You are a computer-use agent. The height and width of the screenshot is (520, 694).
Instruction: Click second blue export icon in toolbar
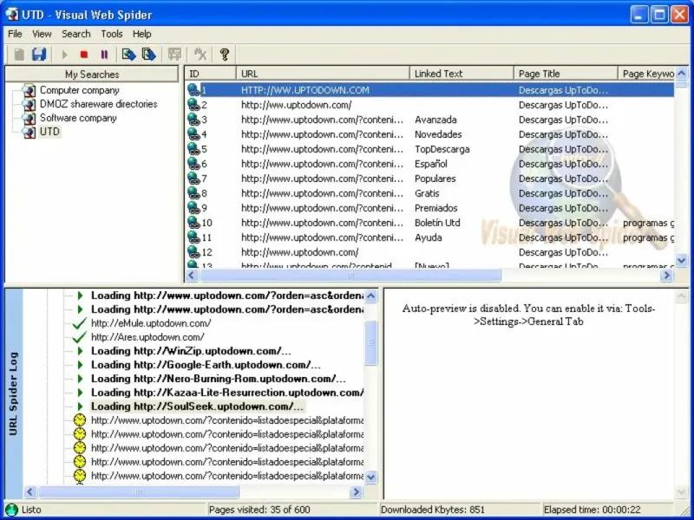(148, 55)
